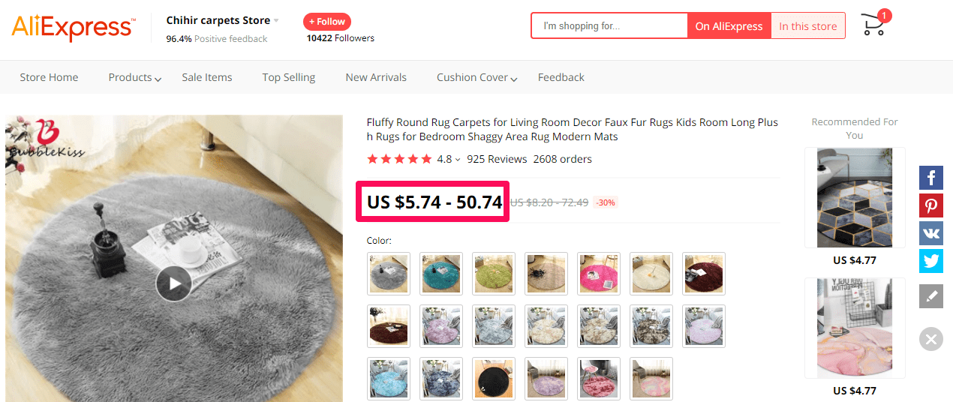Open the Top Selling tab

click(288, 77)
